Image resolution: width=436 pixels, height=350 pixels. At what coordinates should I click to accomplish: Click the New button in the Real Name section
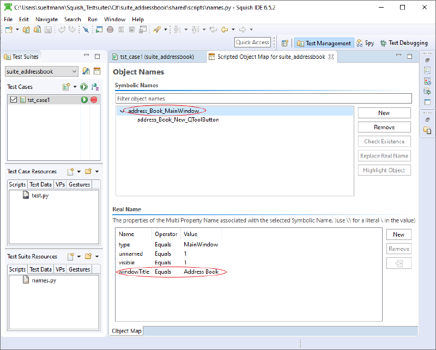(x=398, y=234)
